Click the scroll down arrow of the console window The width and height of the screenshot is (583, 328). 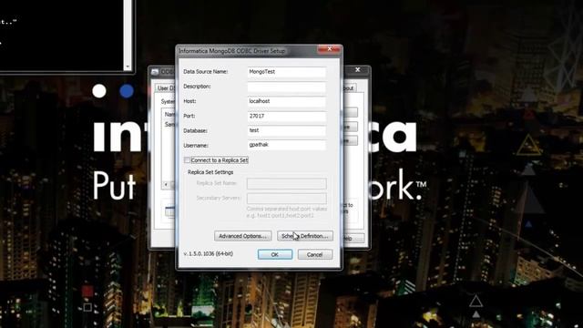(128, 67)
